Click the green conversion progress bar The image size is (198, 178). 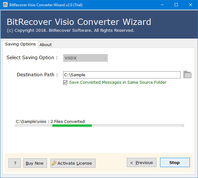72,126
